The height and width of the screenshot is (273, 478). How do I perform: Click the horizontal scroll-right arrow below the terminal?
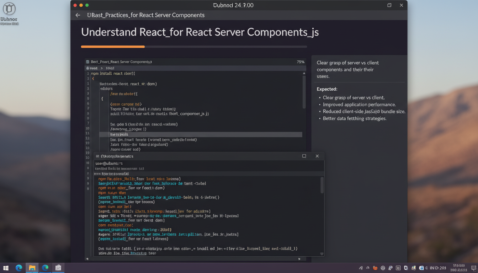299,259
